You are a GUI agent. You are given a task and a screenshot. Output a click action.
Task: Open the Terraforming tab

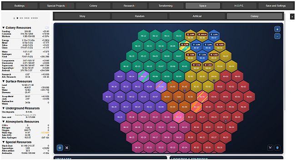coord(166,5)
